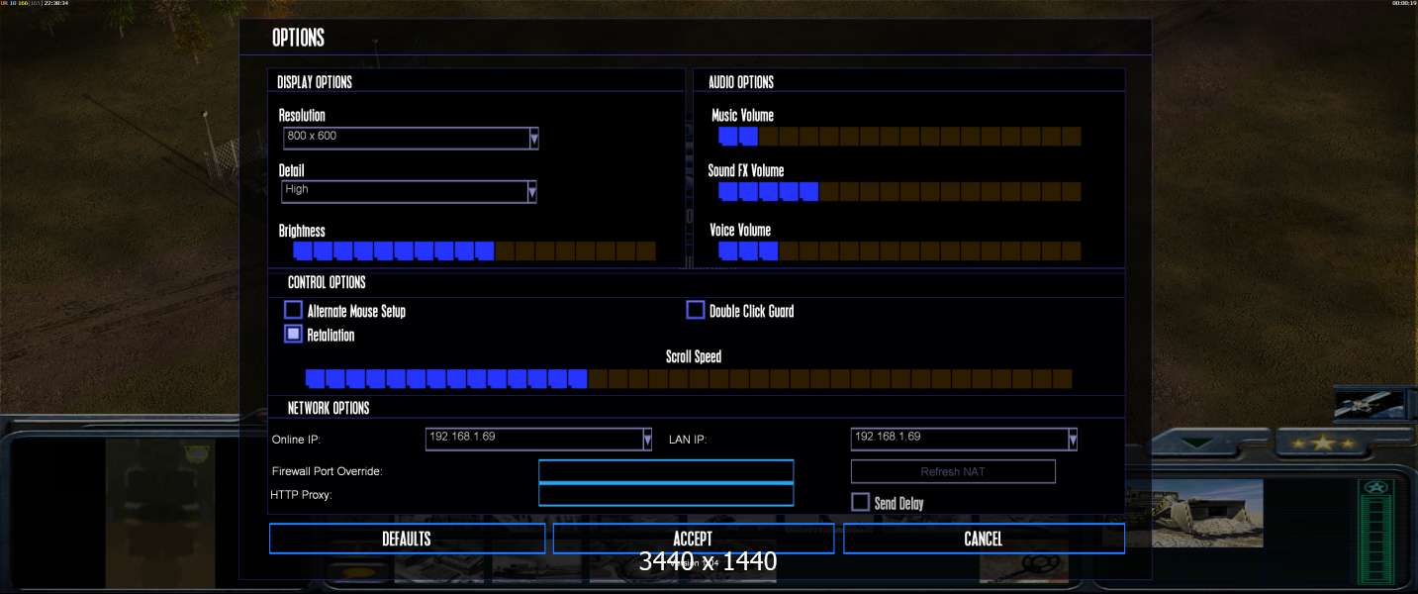Image resolution: width=1418 pixels, height=594 pixels.
Task: Enable Alternate Mouse Setup checkbox
Action: pos(293,310)
